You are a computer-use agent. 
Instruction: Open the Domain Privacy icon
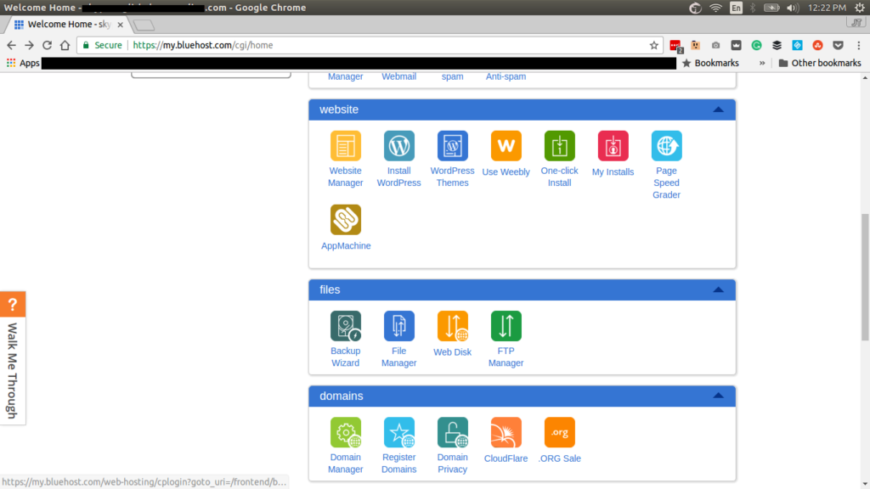tap(452, 432)
